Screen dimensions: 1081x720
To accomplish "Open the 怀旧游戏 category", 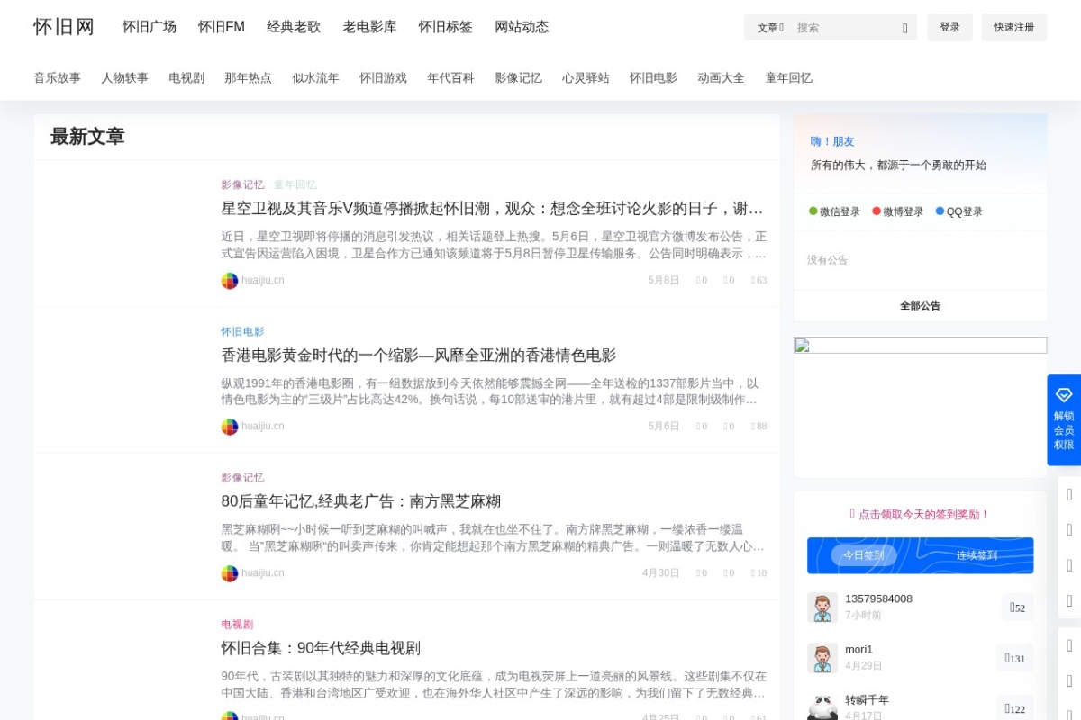I will (383, 78).
